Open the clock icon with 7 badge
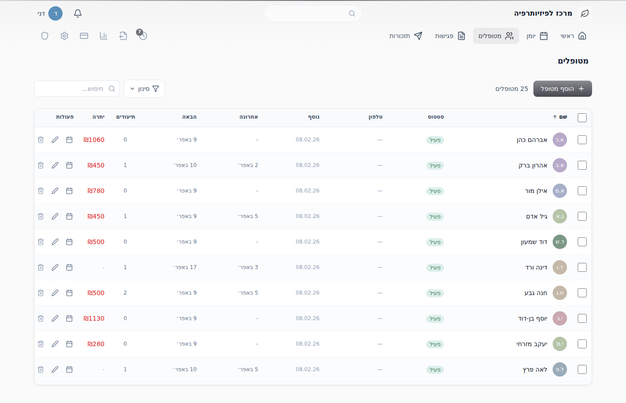The width and height of the screenshot is (626, 403). pos(143,35)
